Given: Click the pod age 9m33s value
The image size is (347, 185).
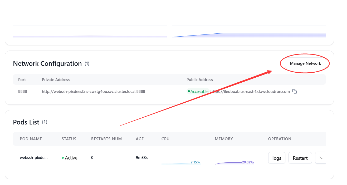Looking at the screenshot, I should [141, 158].
